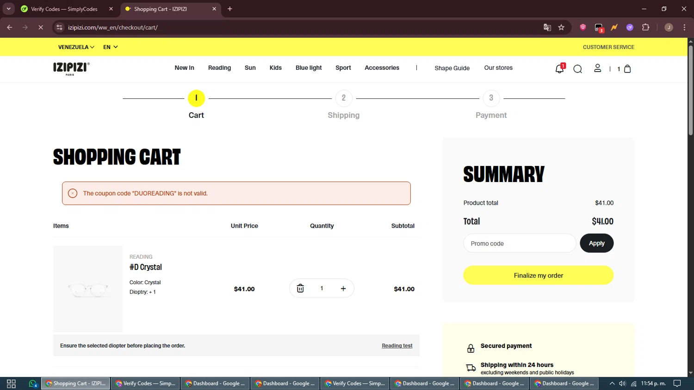The width and height of the screenshot is (694, 390).
Task: Open the #D Crystal product name
Action: pyautogui.click(x=146, y=267)
